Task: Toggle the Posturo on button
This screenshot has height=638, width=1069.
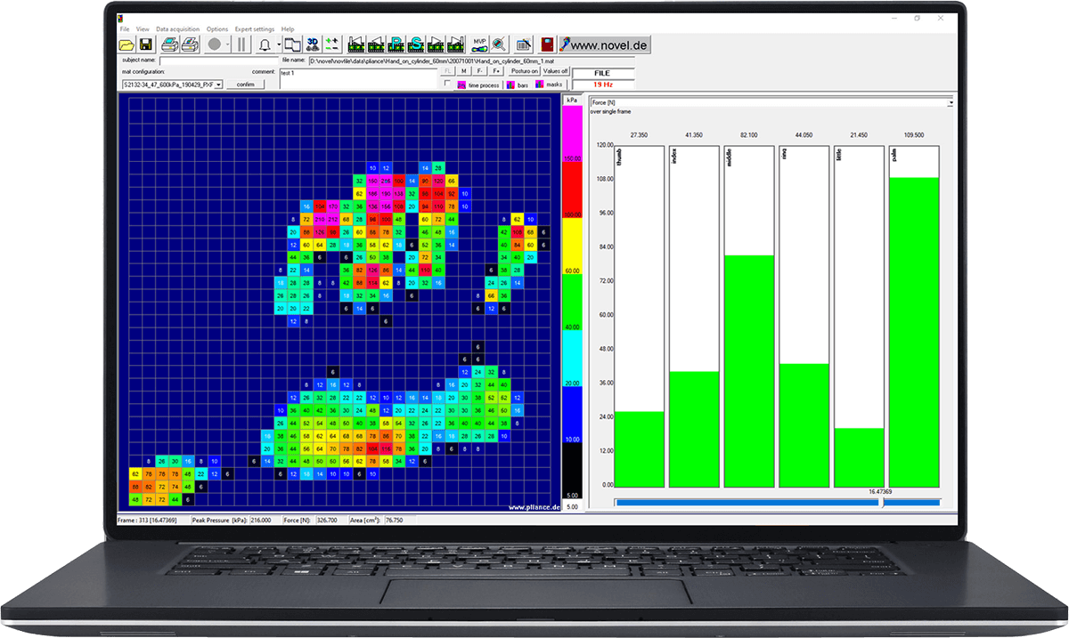Action: point(524,71)
